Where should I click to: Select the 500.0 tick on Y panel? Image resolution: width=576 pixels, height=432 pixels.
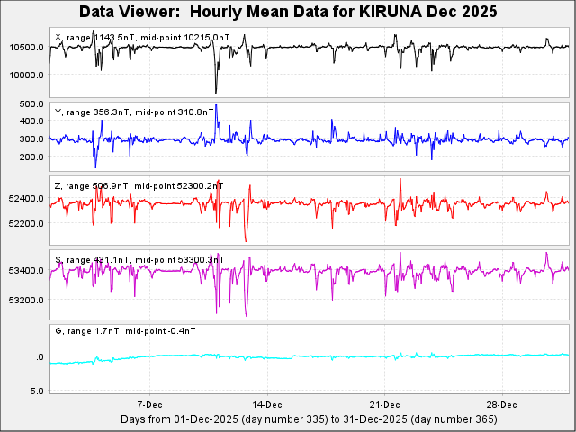(33, 104)
